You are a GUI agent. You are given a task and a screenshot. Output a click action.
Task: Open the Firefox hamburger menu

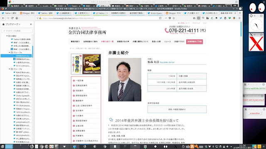(x=239, y=18)
